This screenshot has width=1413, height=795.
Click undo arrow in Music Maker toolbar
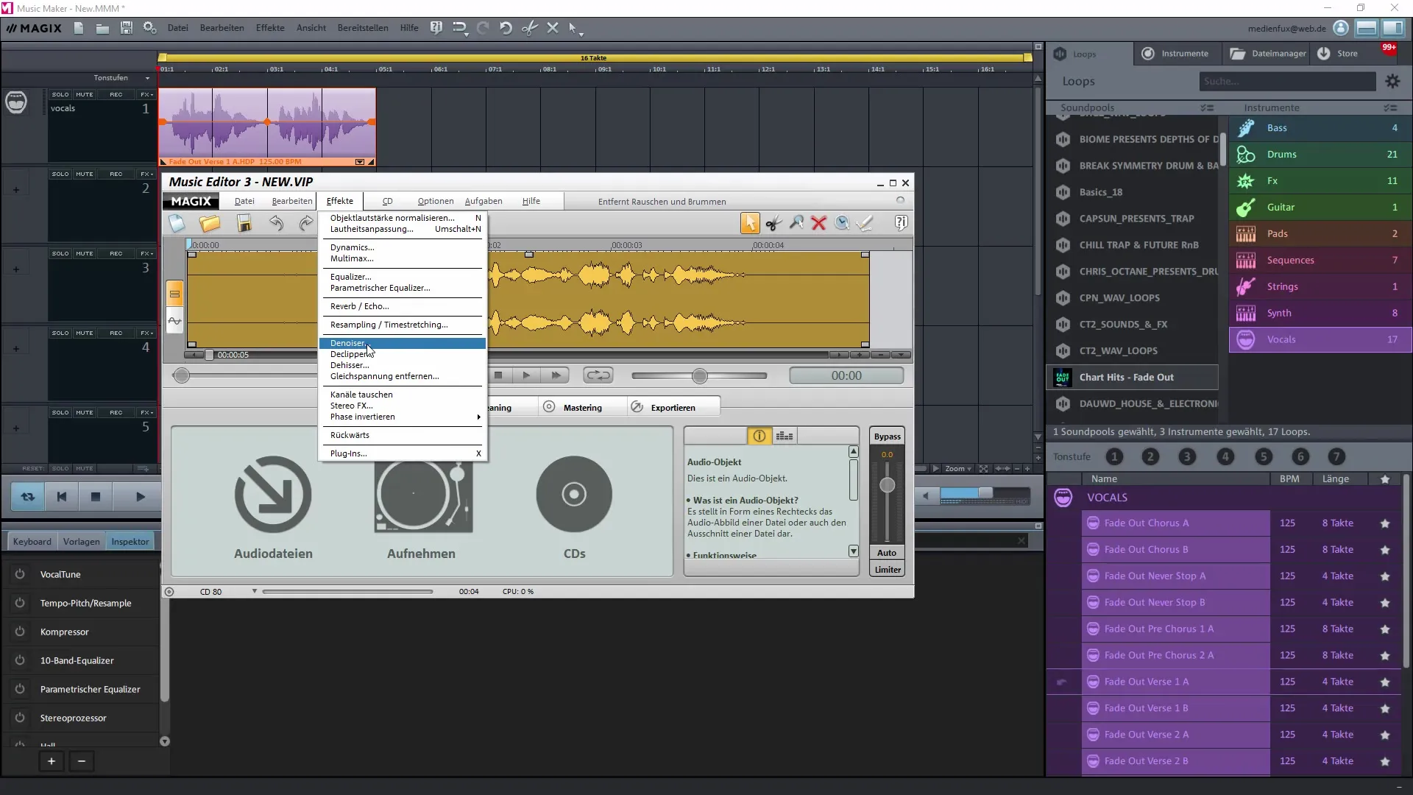506,28
